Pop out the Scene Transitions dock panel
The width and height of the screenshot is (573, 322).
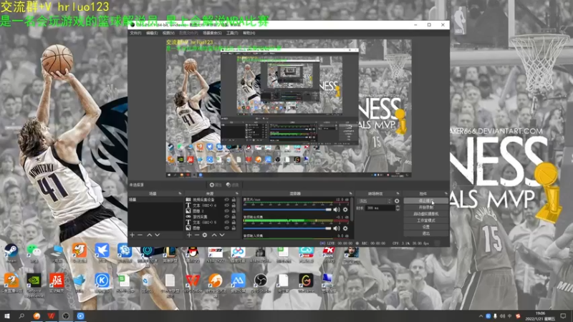[398, 193]
